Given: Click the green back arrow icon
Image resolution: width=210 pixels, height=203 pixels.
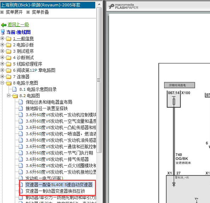Looking at the screenshot, I should pos(4,25).
